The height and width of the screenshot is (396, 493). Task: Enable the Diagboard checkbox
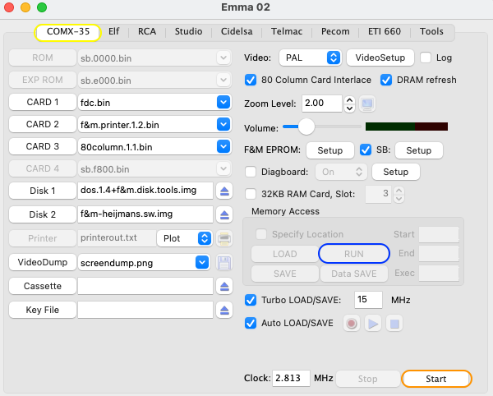[251, 172]
